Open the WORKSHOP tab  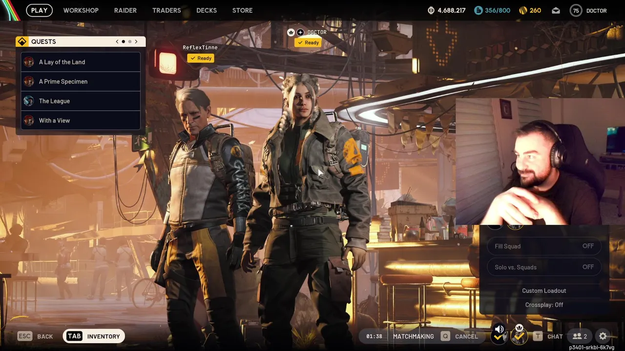coord(81,10)
